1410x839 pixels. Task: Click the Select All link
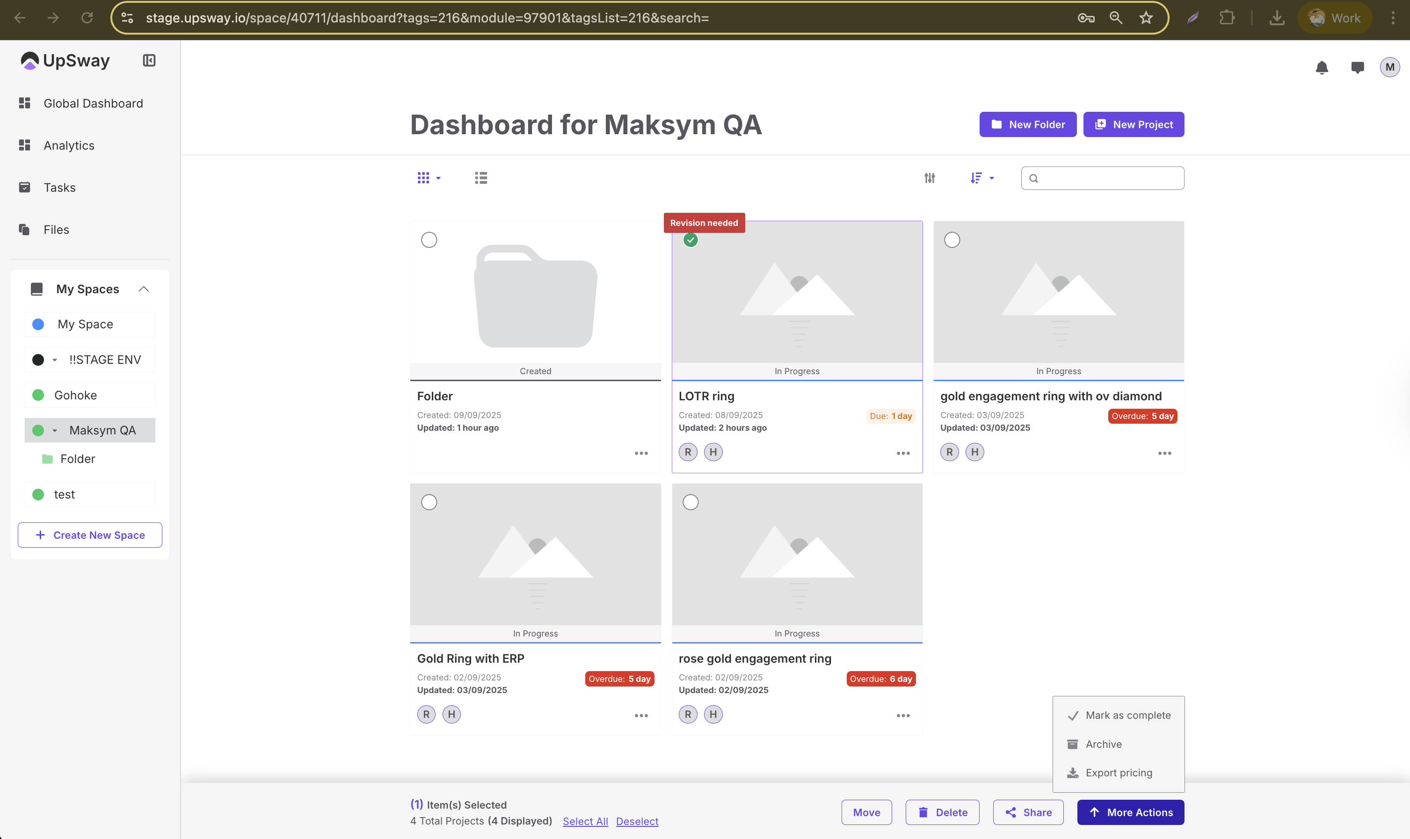tap(585, 821)
